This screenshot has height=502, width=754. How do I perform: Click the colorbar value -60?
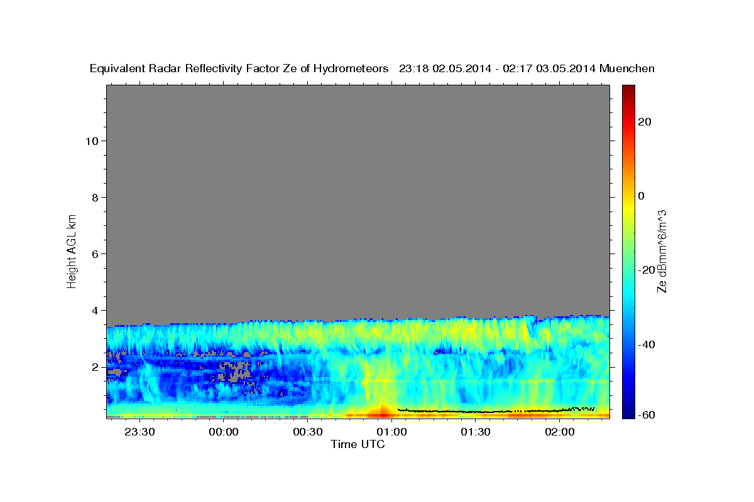(647, 415)
